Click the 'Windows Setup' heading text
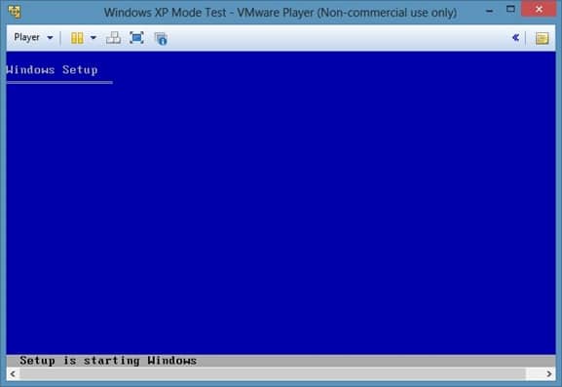Image resolution: width=562 pixels, height=387 pixels. coord(52,69)
